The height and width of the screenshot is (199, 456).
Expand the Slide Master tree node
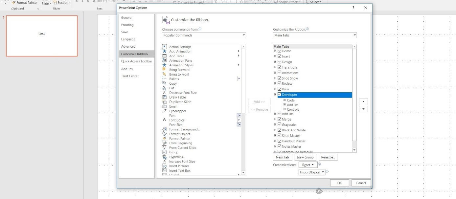click(x=275, y=136)
